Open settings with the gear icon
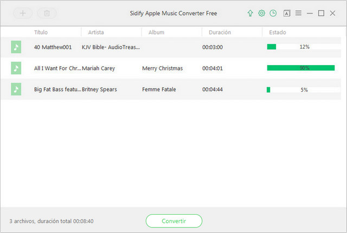Viewport: 347px width, 233px height. pyautogui.click(x=261, y=13)
